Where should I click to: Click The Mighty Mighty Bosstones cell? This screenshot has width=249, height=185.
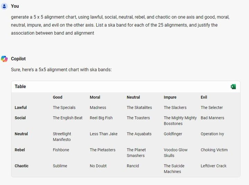click(x=180, y=121)
